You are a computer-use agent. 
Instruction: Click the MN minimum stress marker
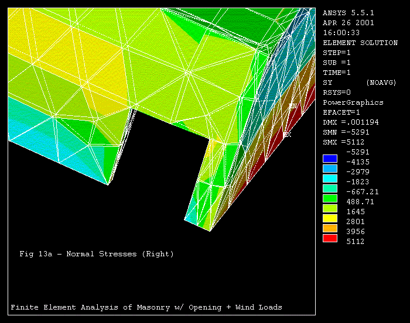pyautogui.click(x=293, y=106)
